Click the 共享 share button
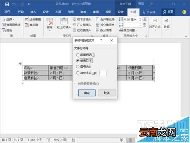190x143 pixels. (x=168, y=12)
